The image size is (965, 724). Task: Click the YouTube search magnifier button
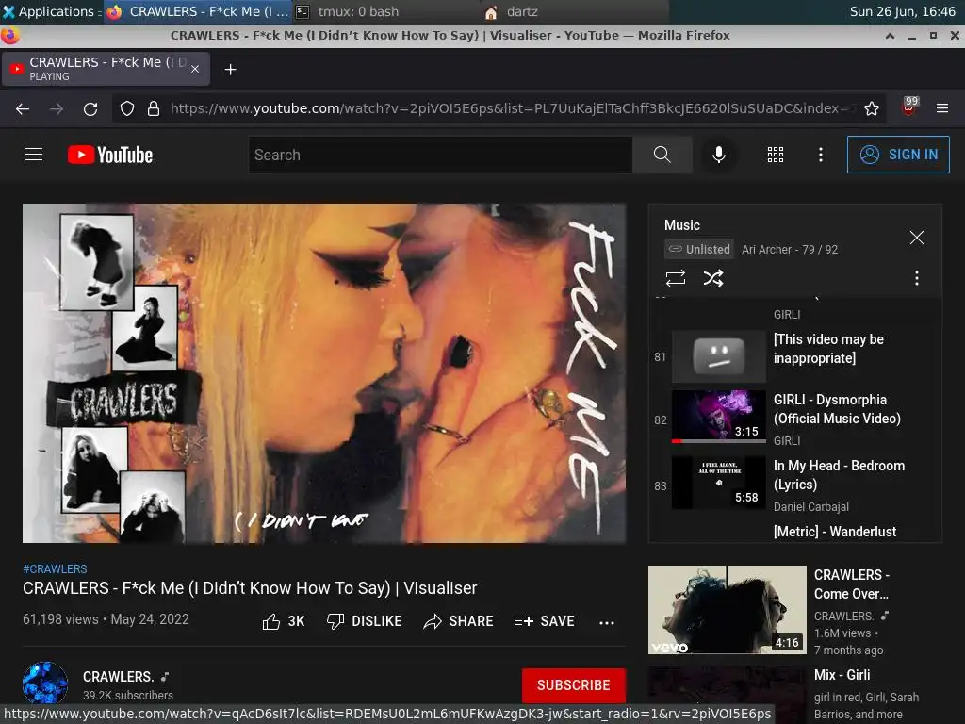click(x=662, y=155)
